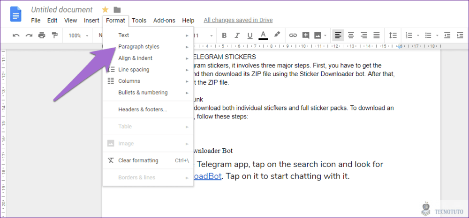Viewport: 469px width, 218px height.
Task: Select justify alignment
Action: (377, 36)
